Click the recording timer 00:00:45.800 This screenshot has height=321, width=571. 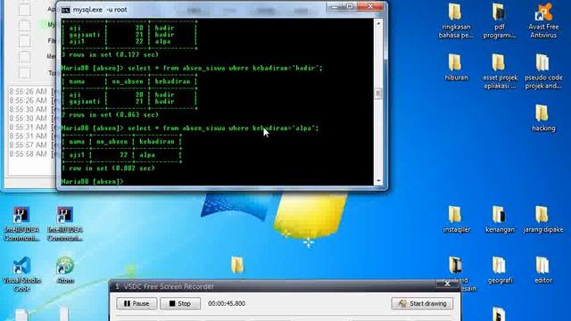pyautogui.click(x=227, y=303)
